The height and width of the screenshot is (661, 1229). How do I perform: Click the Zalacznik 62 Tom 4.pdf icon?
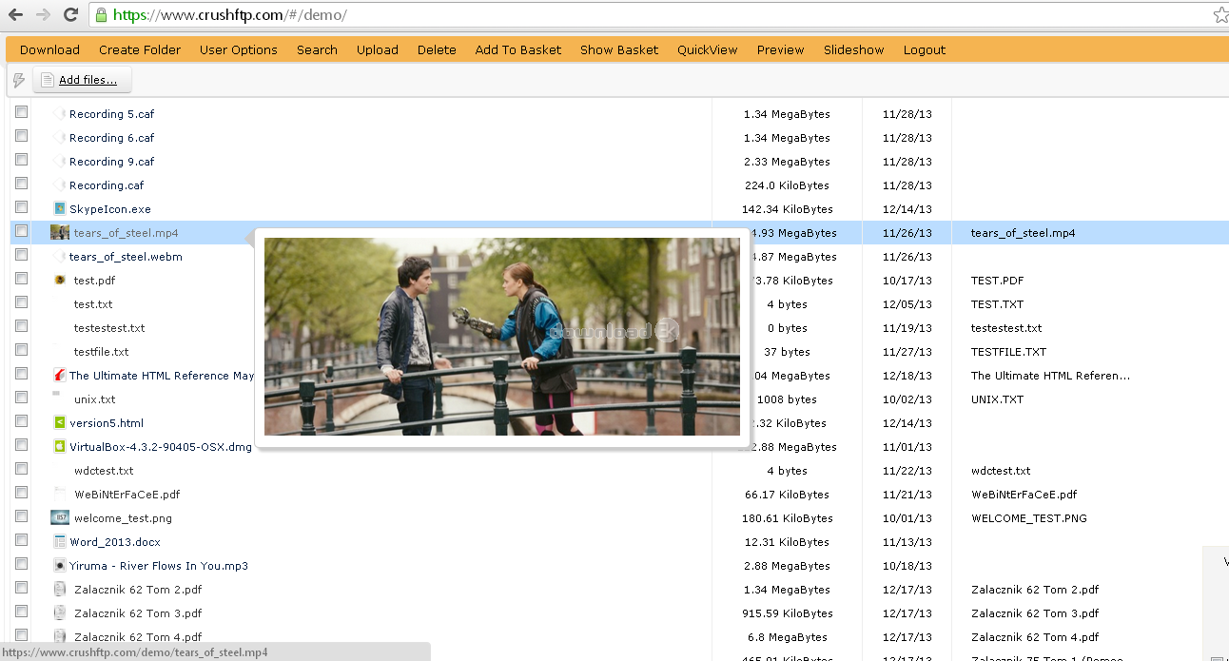tap(60, 637)
